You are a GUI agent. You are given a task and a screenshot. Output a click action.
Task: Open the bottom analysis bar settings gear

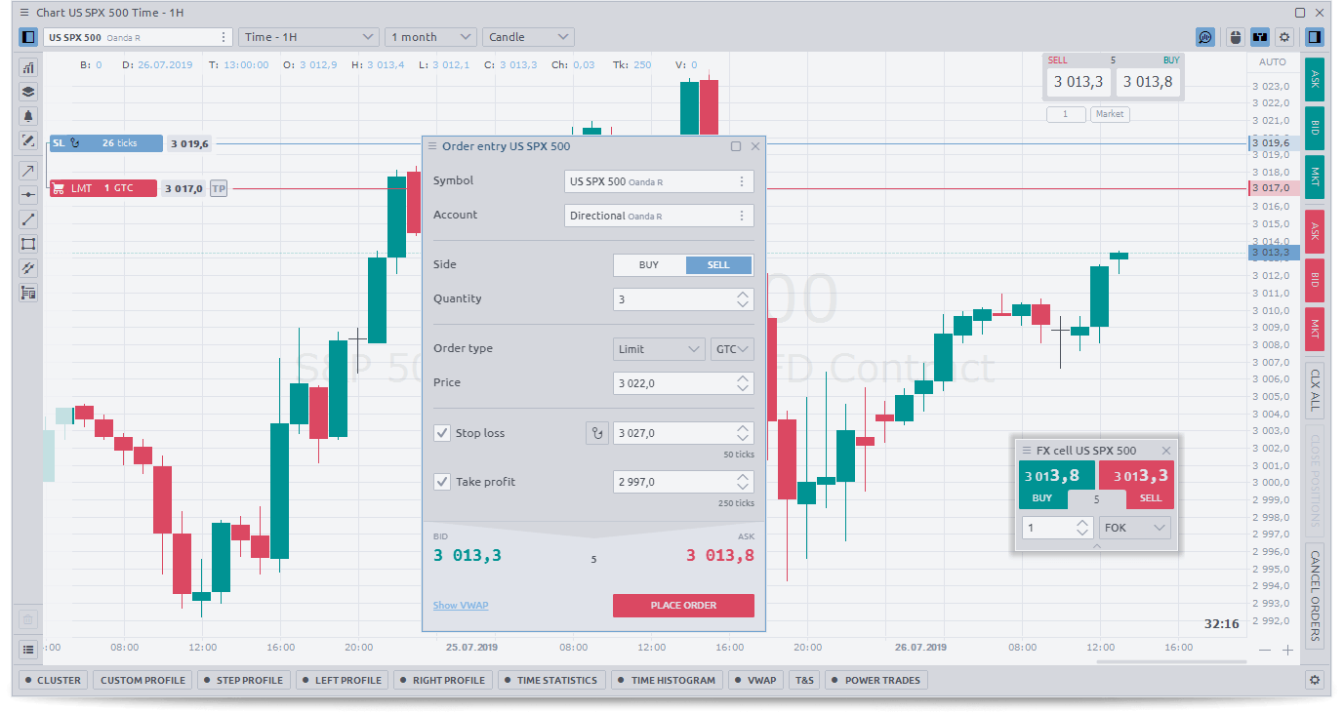tap(1315, 680)
